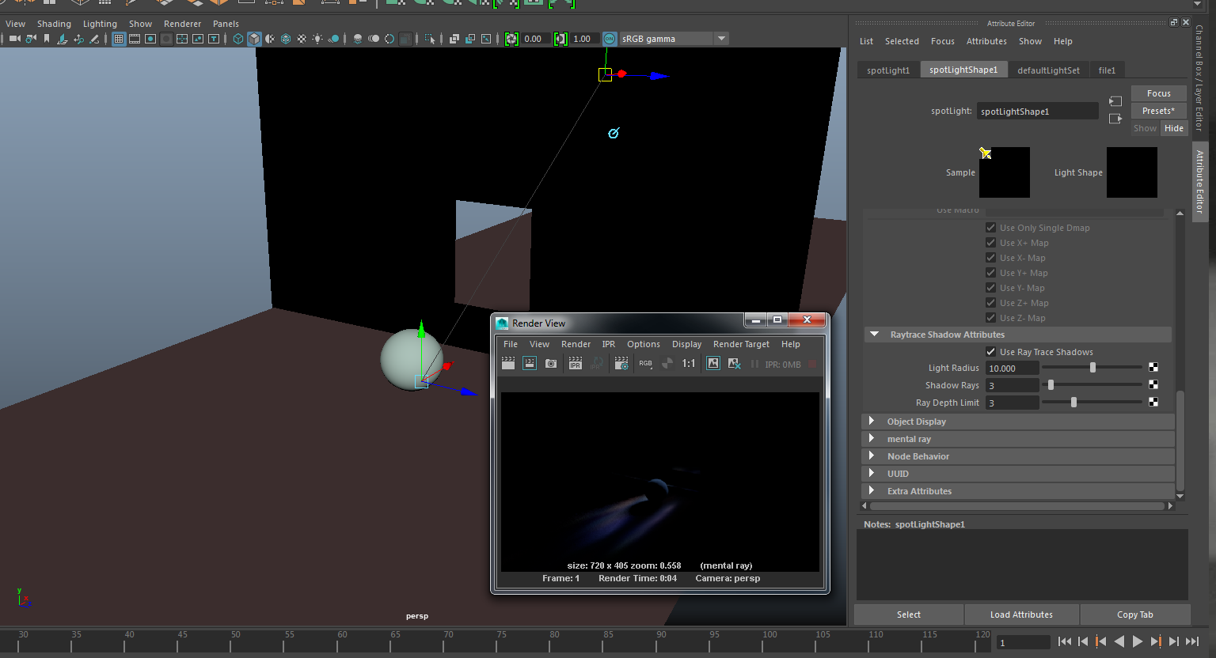Viewport: 1216px width, 658px height.
Task: Click the Load Attributes button
Action: [1021, 615]
